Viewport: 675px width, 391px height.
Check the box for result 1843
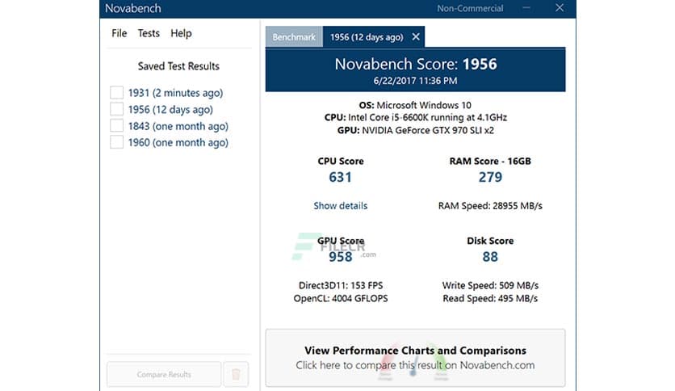coord(116,126)
